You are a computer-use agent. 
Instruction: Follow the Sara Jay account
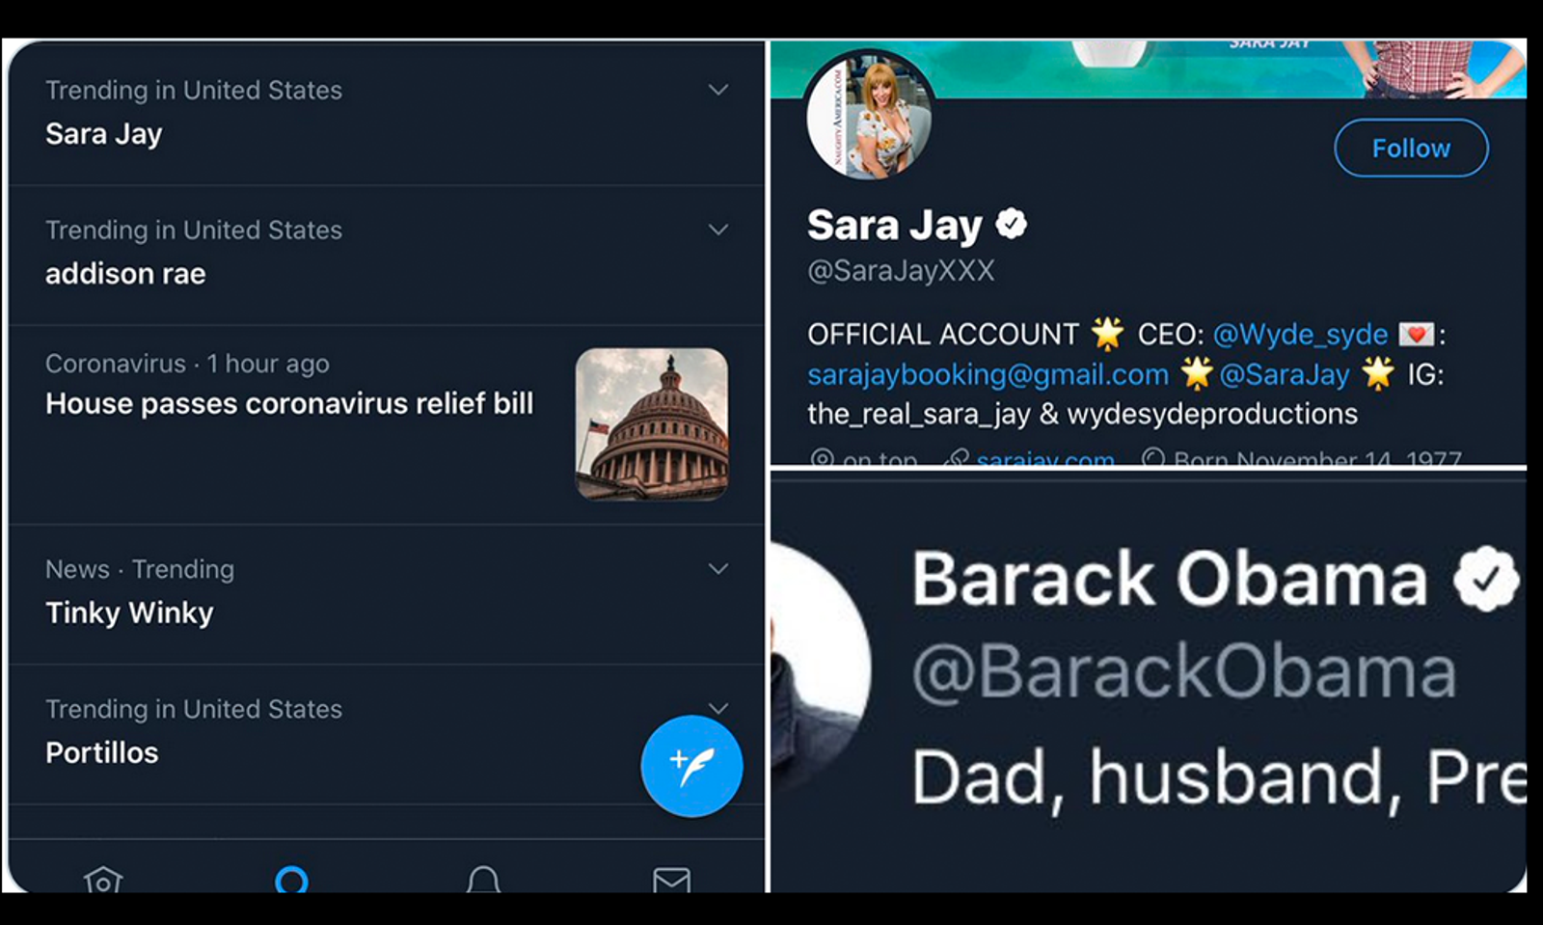click(1410, 149)
